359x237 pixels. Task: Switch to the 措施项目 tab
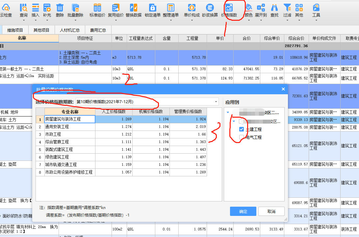tap(15, 30)
